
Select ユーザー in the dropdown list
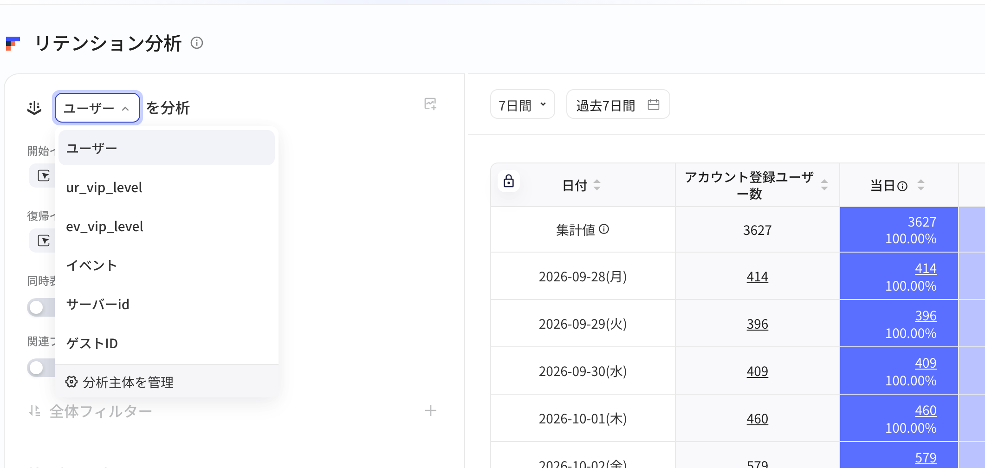(x=167, y=148)
